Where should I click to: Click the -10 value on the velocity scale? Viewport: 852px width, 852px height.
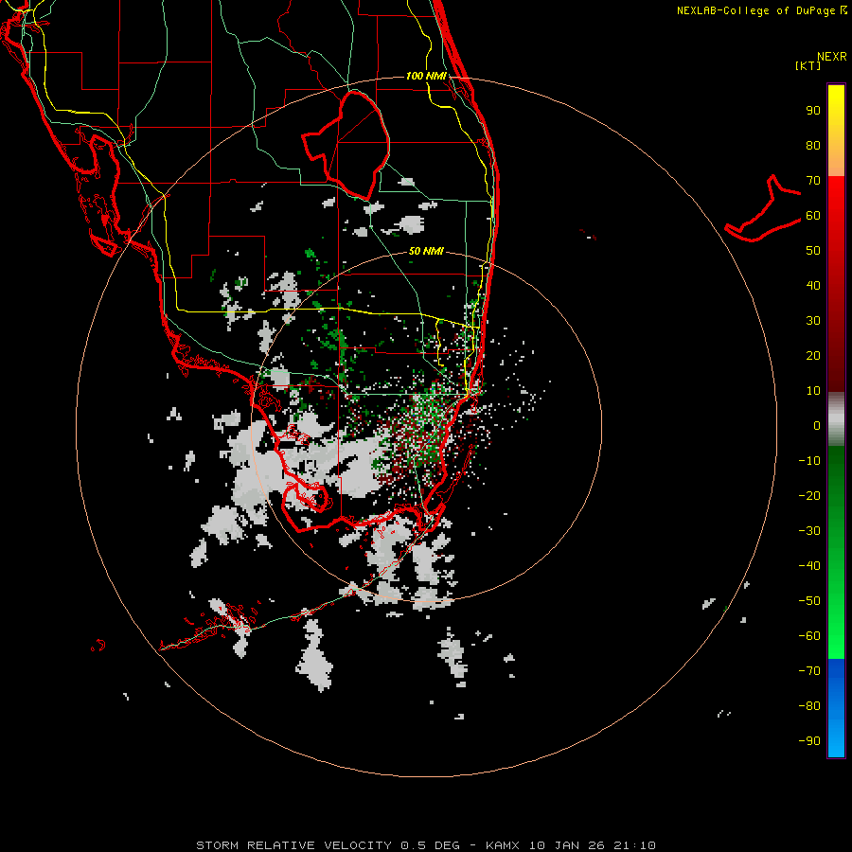coord(809,461)
